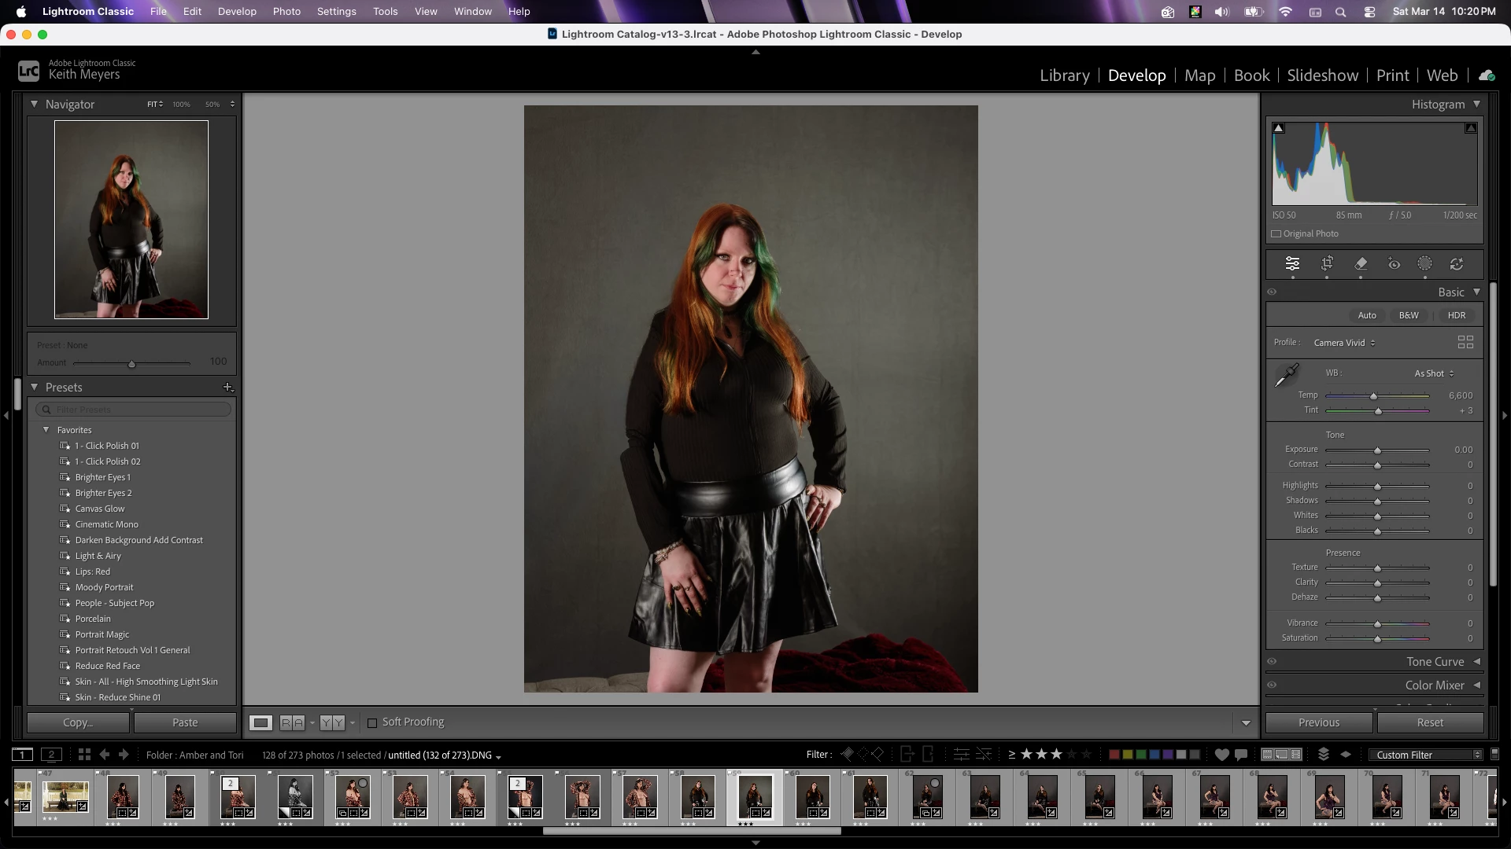Switch to before/after Y|Y view

tap(332, 722)
